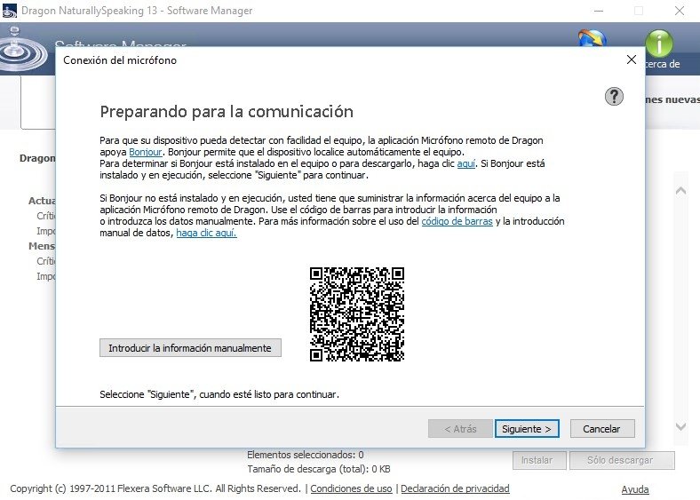Cancel the microphone connection dialog
The height and width of the screenshot is (500, 700).
601,429
